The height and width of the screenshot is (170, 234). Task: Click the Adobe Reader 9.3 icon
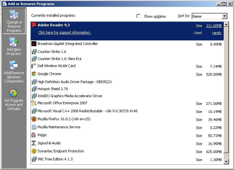34,25
